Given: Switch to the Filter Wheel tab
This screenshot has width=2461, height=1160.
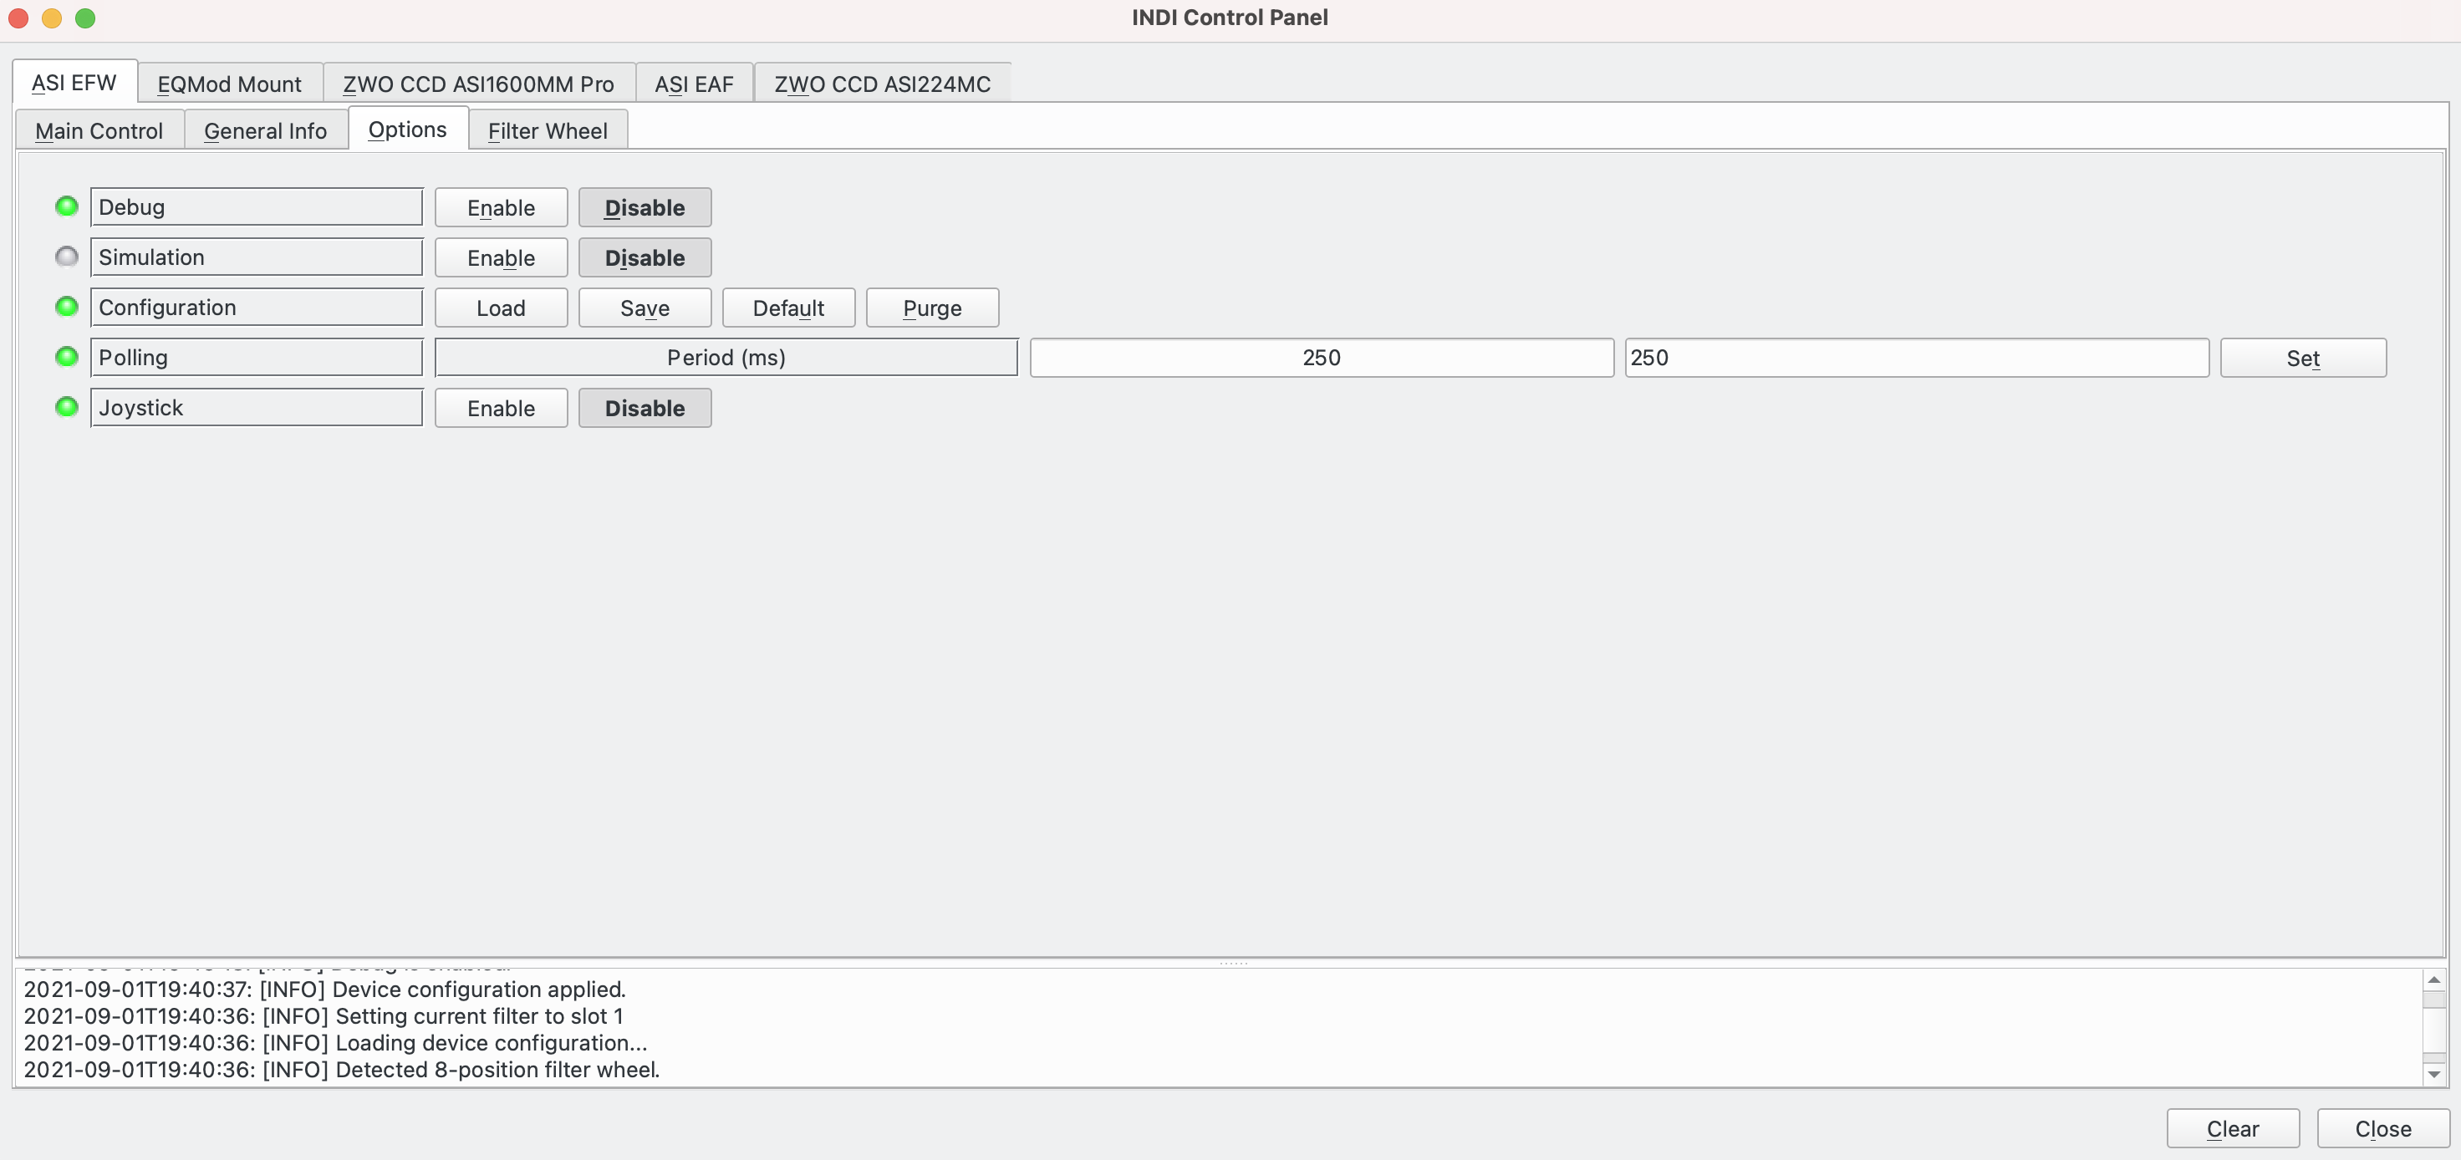Looking at the screenshot, I should (548, 130).
